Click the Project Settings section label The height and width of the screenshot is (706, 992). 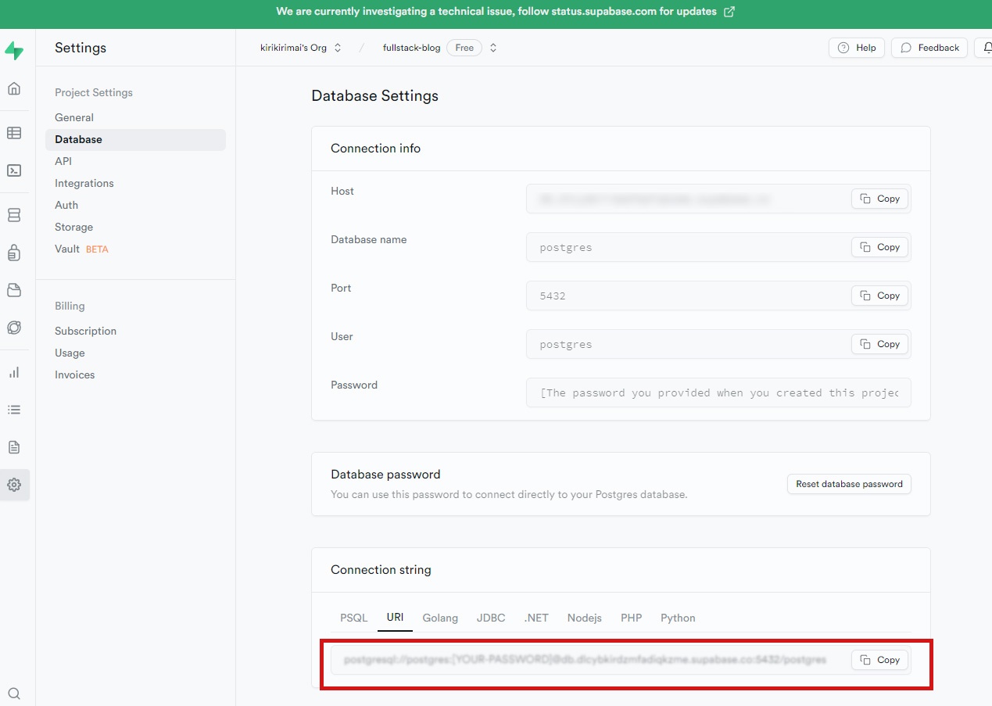pos(94,92)
